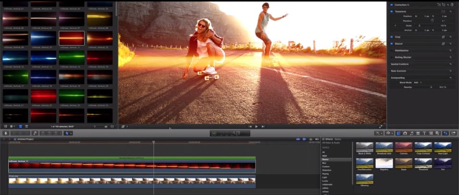Click the Distort on-screen controls icon
459x195 pixels.
[x=444, y=44]
